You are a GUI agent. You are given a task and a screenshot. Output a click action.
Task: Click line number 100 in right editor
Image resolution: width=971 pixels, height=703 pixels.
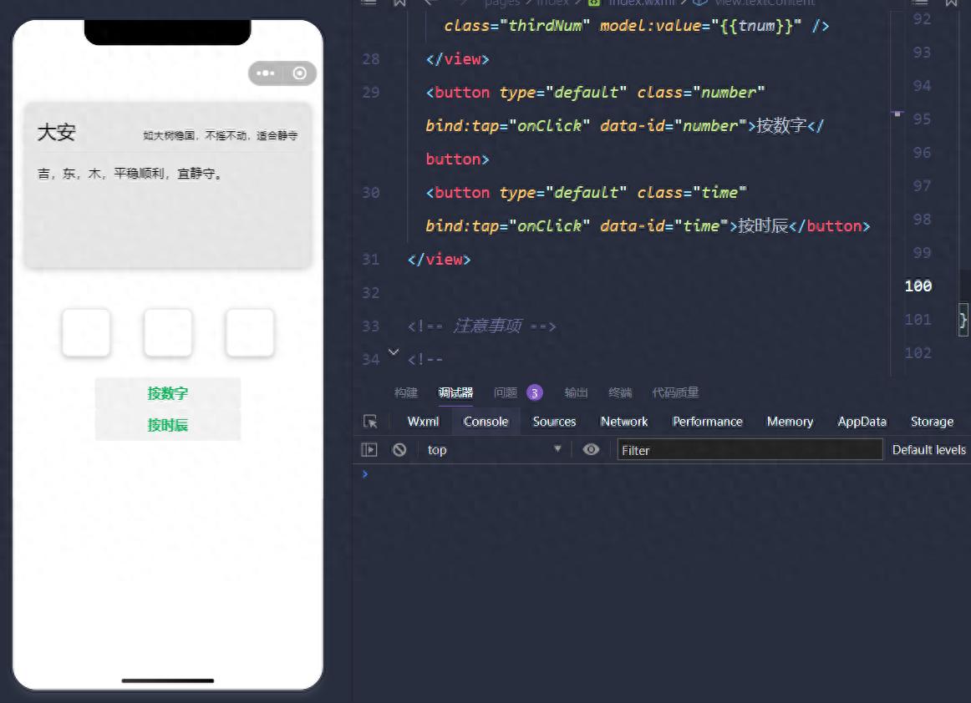click(x=918, y=286)
